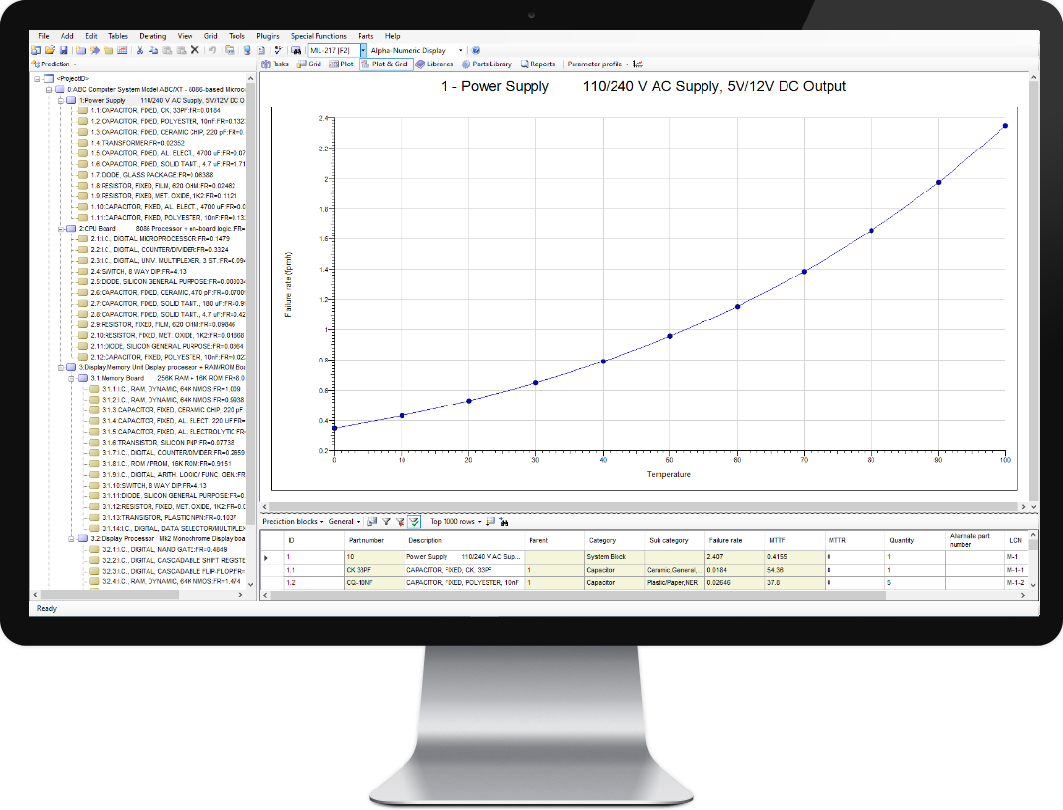Screen dimensions: 1063x810
Task: Open the Parts Library button
Action: coord(487,64)
